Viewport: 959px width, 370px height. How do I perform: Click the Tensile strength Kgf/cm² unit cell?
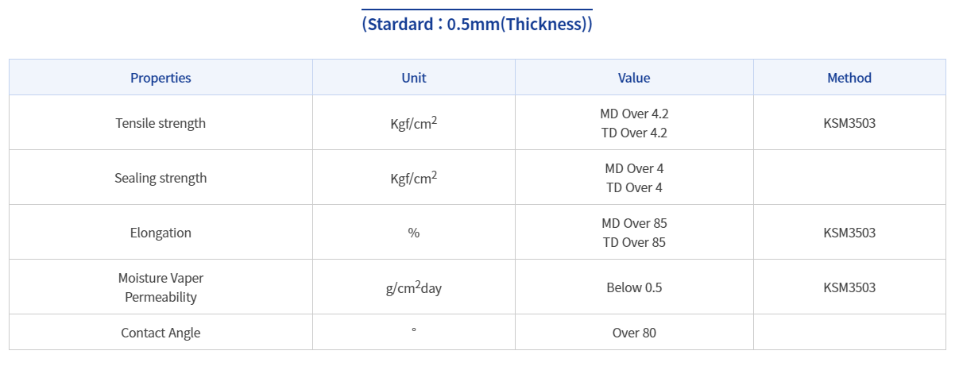click(413, 123)
